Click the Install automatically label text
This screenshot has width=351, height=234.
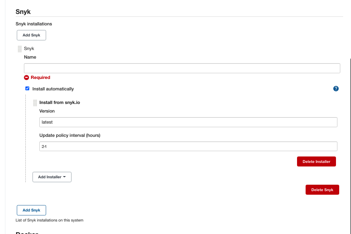[53, 89]
